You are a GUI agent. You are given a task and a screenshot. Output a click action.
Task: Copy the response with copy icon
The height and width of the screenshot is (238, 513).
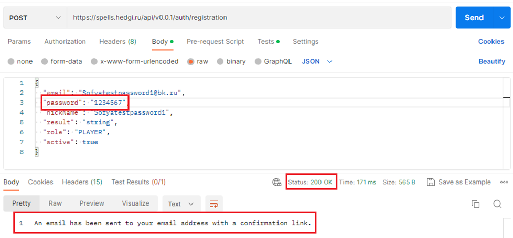[475, 204]
